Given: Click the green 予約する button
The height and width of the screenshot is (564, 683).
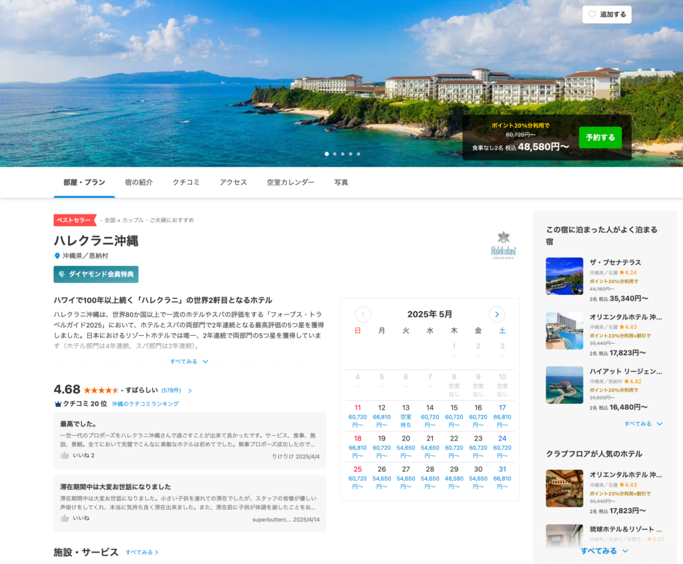Looking at the screenshot, I should 600,137.
